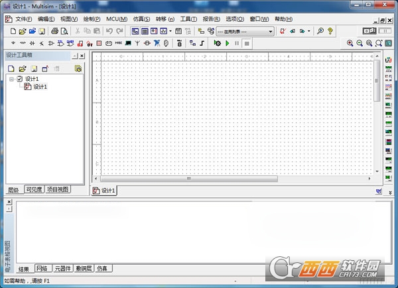Click the Redo arrow icon
Image resolution: width=398 pixels, height=288 pixels.
[119, 31]
